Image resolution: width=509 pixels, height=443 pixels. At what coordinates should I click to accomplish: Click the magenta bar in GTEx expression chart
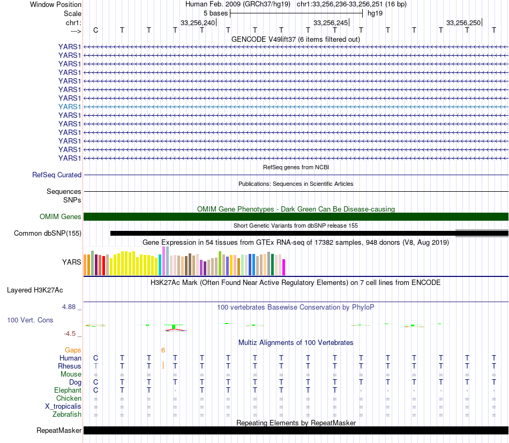(283, 267)
